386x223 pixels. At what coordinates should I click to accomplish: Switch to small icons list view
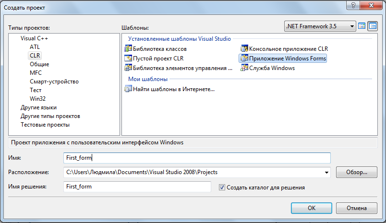pyautogui.click(x=373, y=26)
